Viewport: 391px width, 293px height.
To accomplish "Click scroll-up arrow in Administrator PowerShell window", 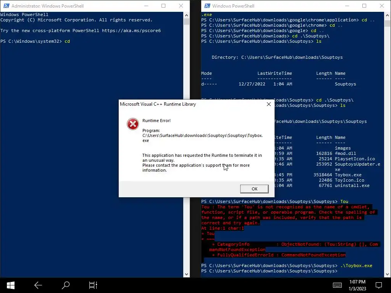I will 186,15.
